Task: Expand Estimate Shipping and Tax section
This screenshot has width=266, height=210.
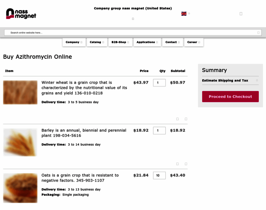Action: [230, 80]
